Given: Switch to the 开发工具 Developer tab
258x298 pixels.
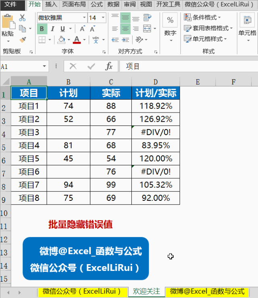Looking at the screenshot, I should [168, 4].
